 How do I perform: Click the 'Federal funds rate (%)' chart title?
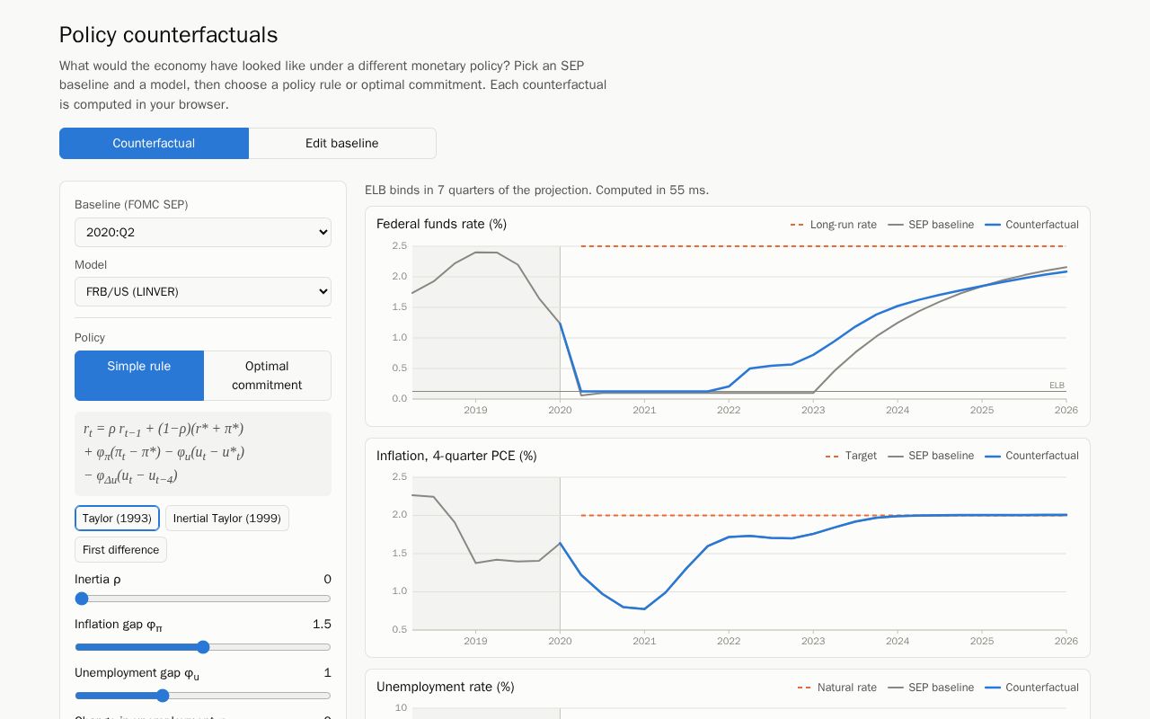click(442, 225)
